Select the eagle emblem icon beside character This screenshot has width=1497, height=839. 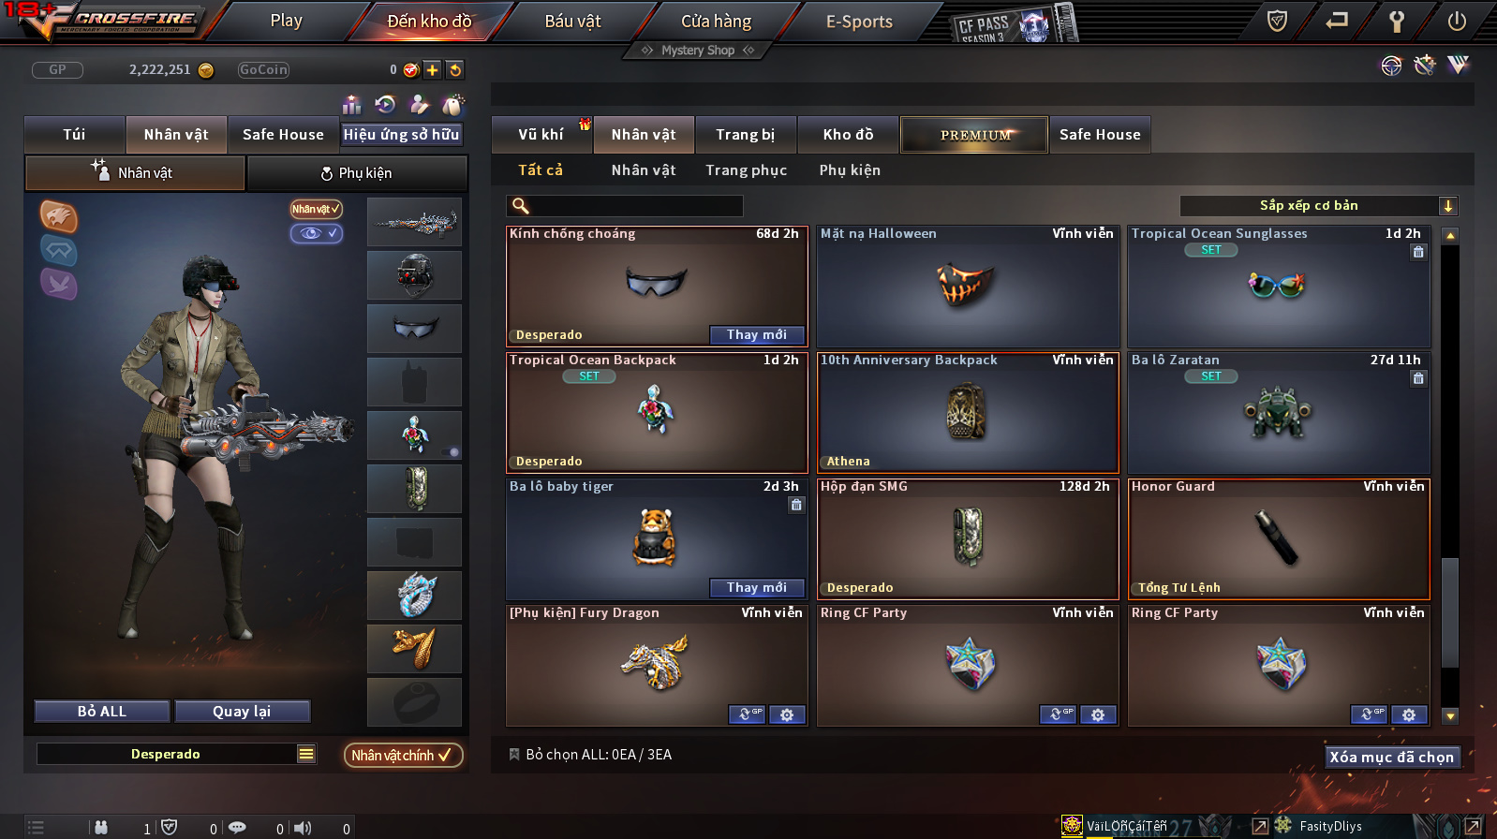point(58,216)
